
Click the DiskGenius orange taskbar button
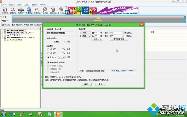coord(58,114)
